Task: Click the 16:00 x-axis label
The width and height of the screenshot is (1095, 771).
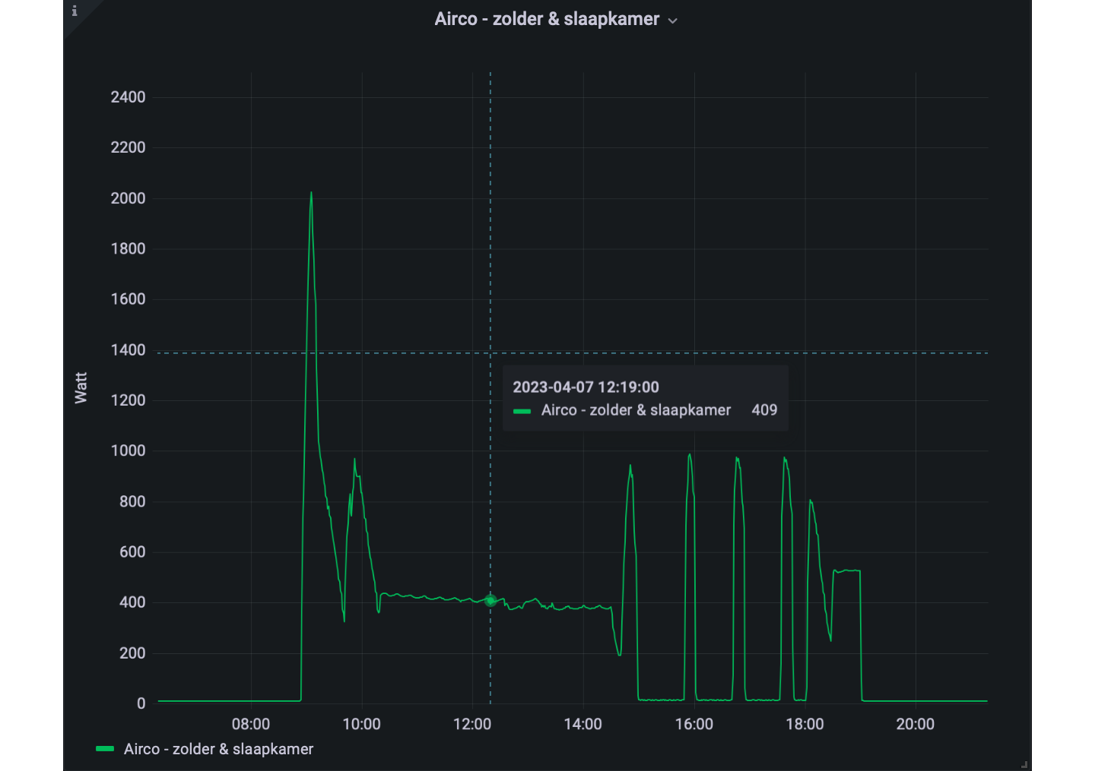Action: coord(694,724)
